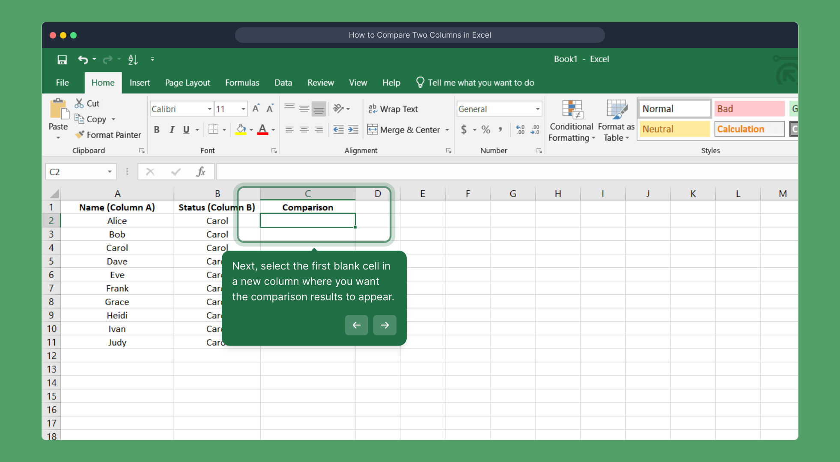
Task: Expand the Merge & Center options
Action: (447, 130)
